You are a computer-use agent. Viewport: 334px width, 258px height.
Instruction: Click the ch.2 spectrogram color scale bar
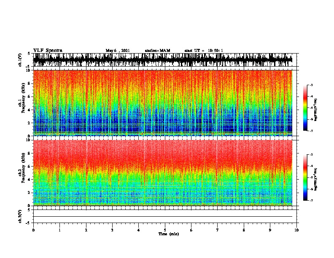305,177
